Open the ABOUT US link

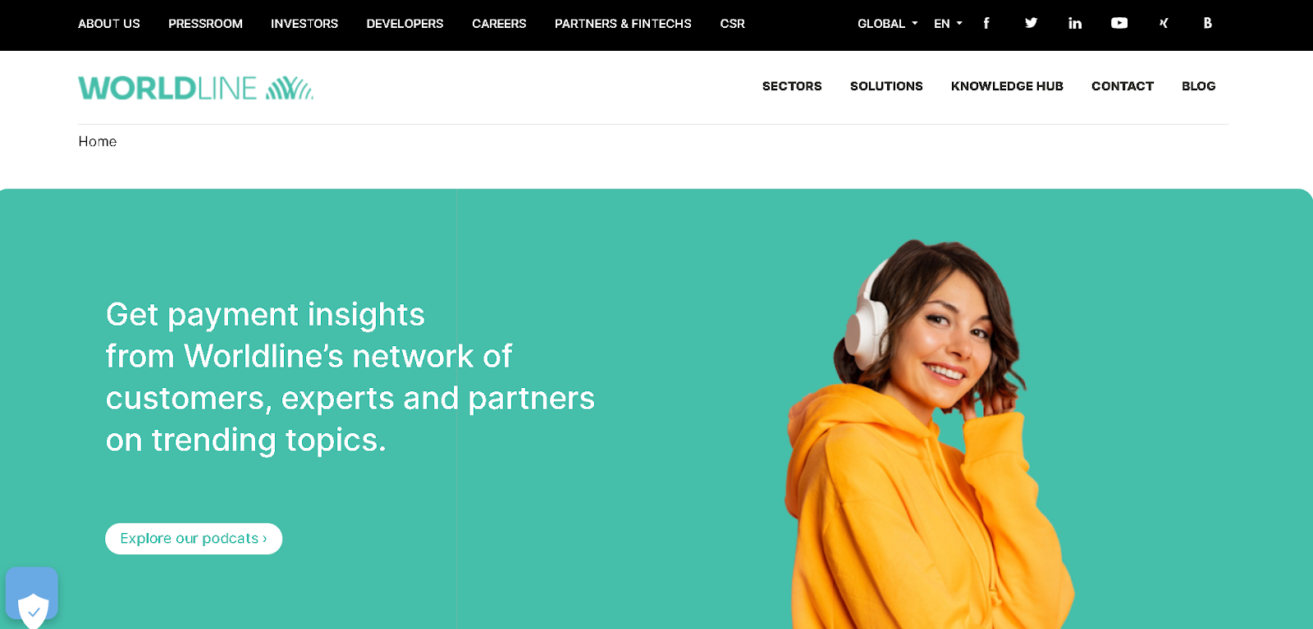(x=109, y=24)
